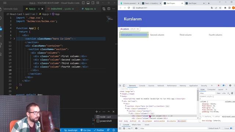Switch to the Computed styles tab
The image size is (235, 132).
211,89
